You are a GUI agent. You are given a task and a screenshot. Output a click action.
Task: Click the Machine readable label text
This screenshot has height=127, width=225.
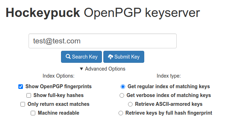(x=59, y=113)
